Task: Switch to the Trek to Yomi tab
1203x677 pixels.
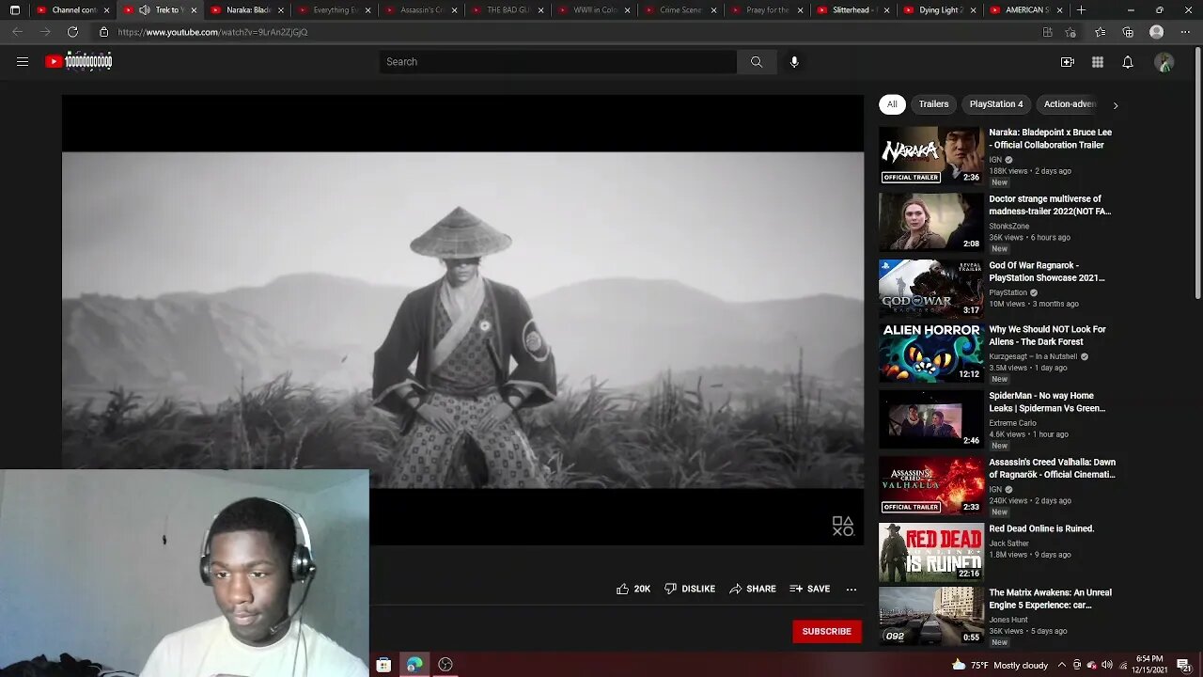Action: (x=162, y=10)
